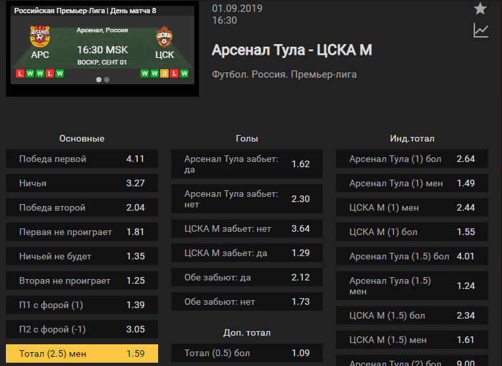Screen dimensions: 502x366
Task: Click CSKA's red L form badge
Action: click(x=174, y=74)
